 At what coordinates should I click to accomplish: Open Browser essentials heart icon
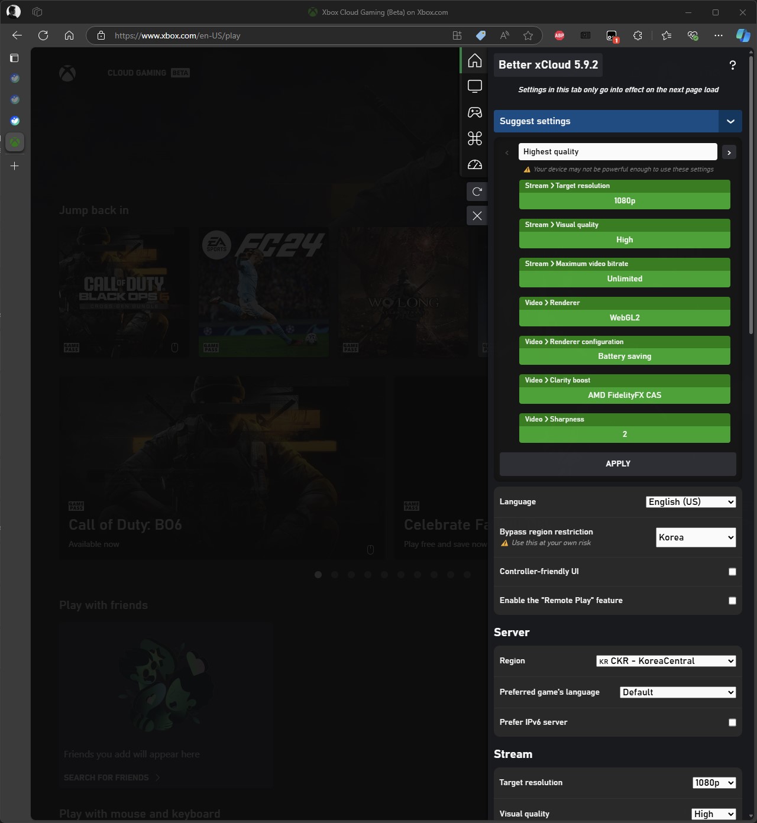coord(693,35)
